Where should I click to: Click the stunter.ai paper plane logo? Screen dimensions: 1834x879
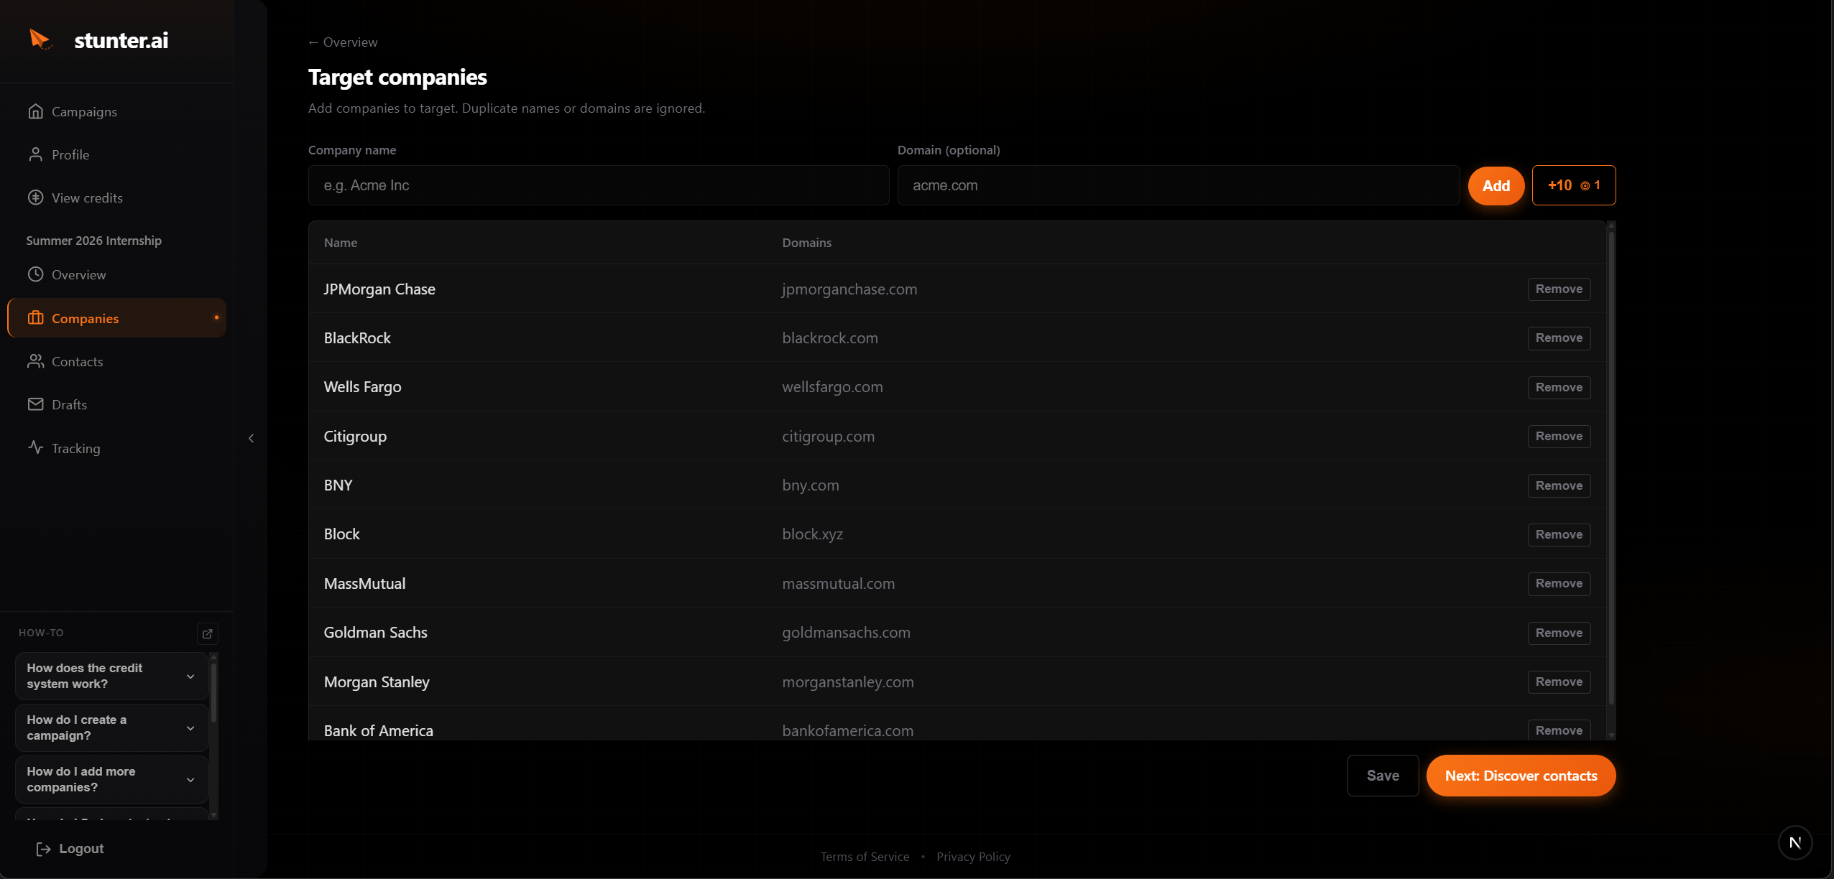pos(40,39)
